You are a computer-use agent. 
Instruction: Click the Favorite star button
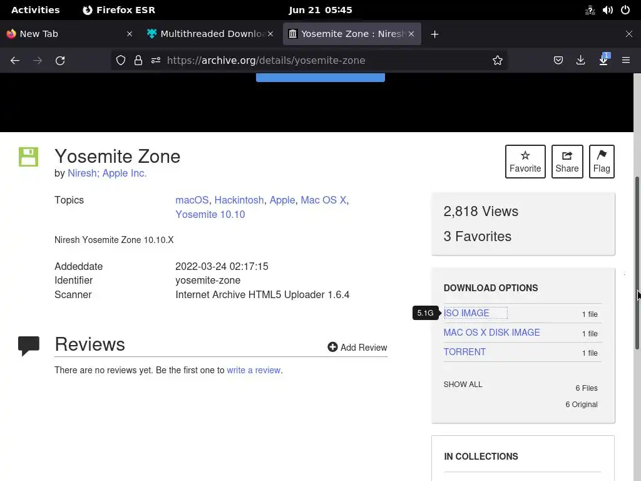click(525, 161)
